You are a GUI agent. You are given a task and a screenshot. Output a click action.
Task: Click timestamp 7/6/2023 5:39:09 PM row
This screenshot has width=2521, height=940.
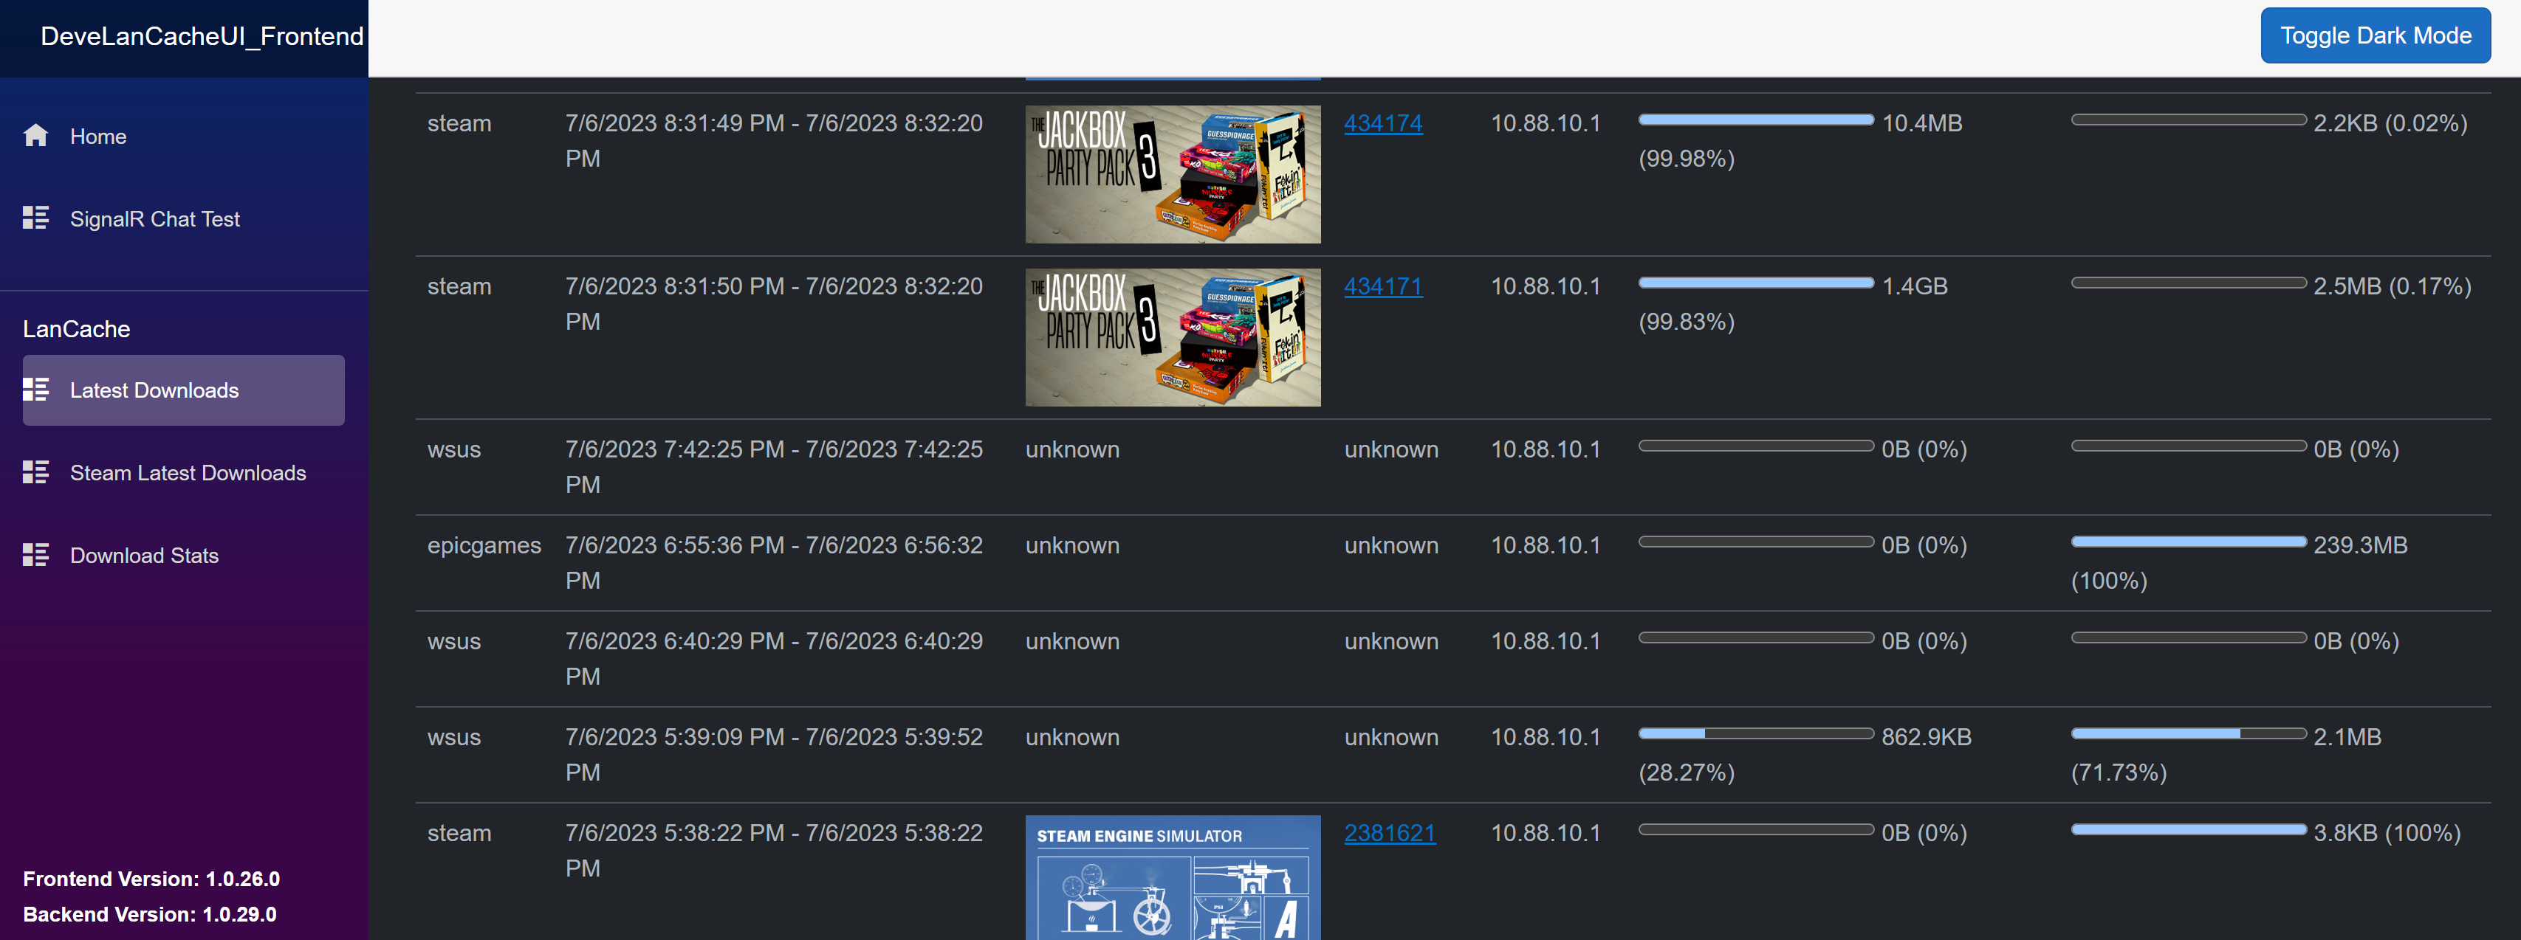click(774, 754)
